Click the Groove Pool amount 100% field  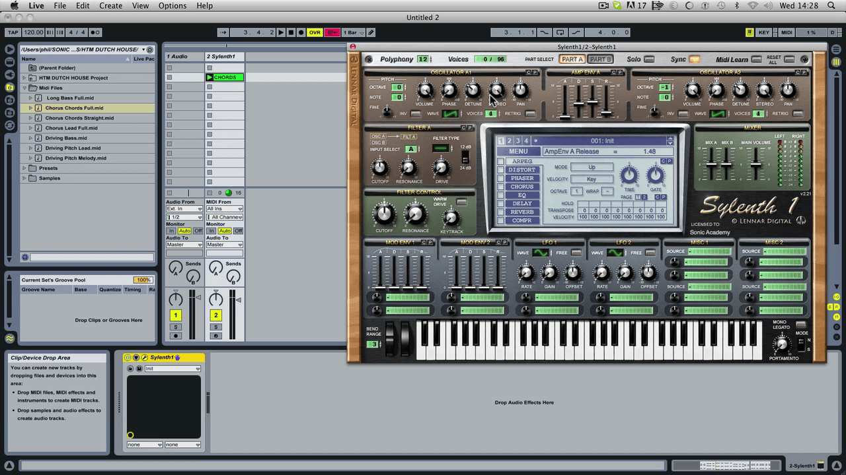142,280
